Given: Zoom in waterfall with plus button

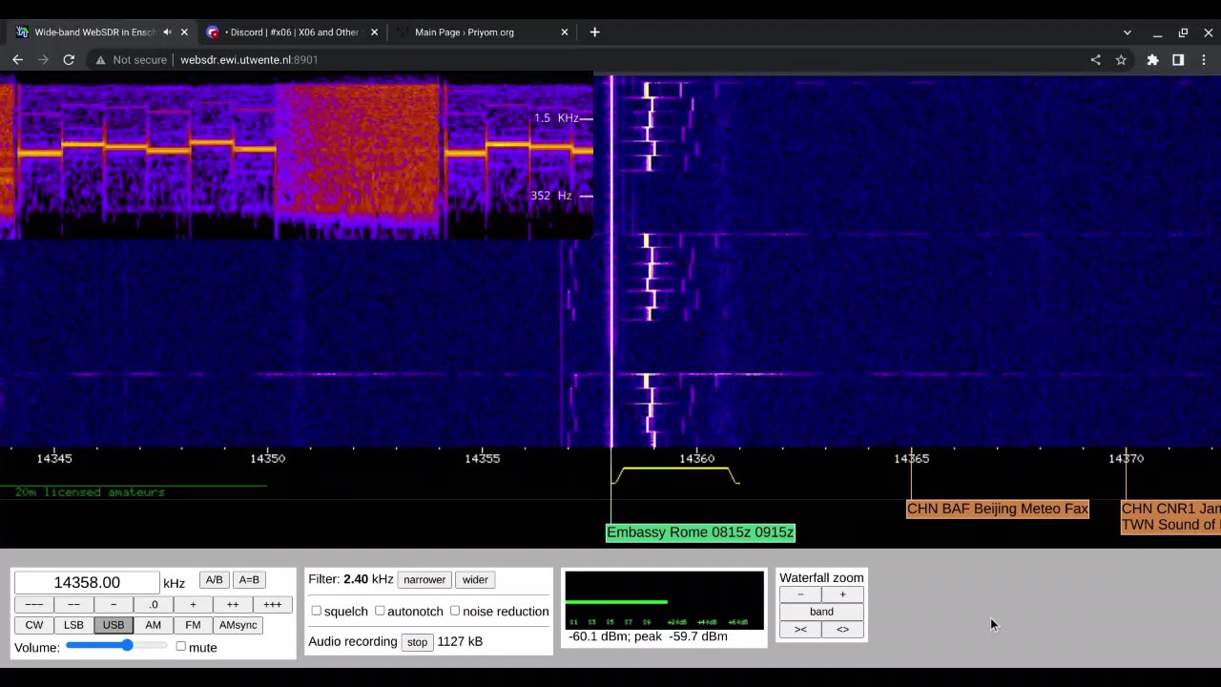Looking at the screenshot, I should tap(842, 594).
